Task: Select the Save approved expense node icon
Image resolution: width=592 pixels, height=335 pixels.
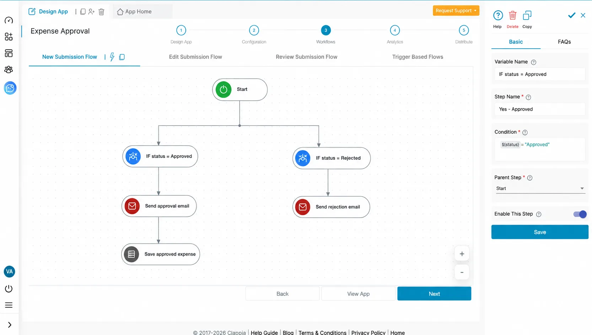Action: coord(131,254)
